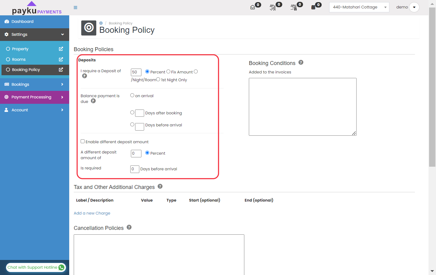Show help for deposit requirement
Screen dimensions: 436x275
point(85,76)
